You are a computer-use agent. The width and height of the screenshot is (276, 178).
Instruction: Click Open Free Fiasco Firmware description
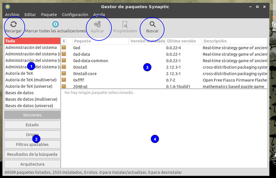[235, 80]
